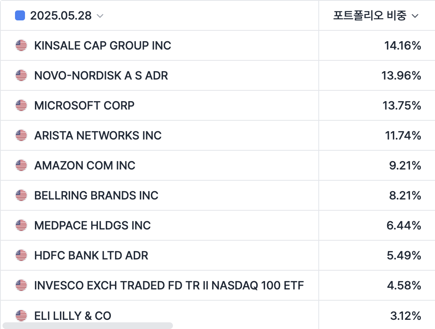Viewport: 435px width, 329px height.
Task: Select the MICROSOFT CORP name
Action: 84,105
